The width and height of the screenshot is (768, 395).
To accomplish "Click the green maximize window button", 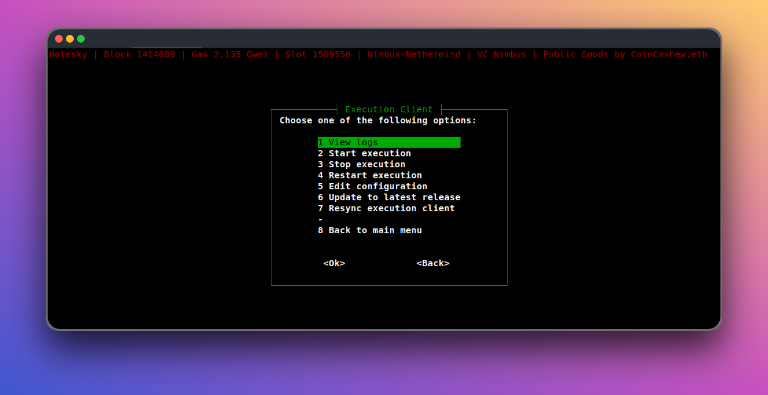I will 81,39.
